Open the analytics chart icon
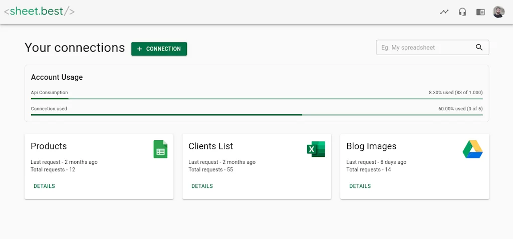Screen dimensions: 513x239 click(444, 12)
